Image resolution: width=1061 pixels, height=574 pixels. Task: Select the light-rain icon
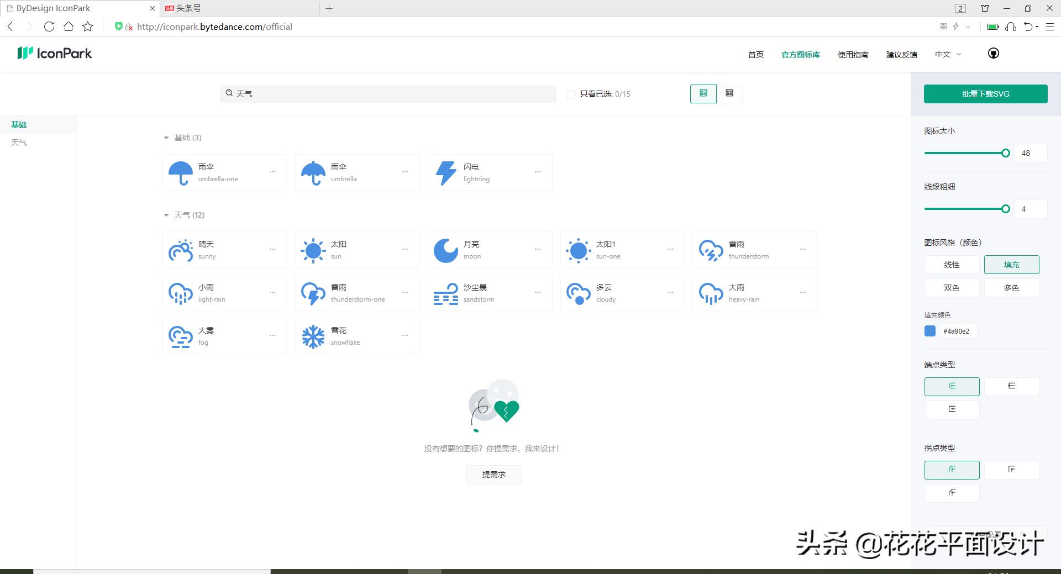point(180,293)
